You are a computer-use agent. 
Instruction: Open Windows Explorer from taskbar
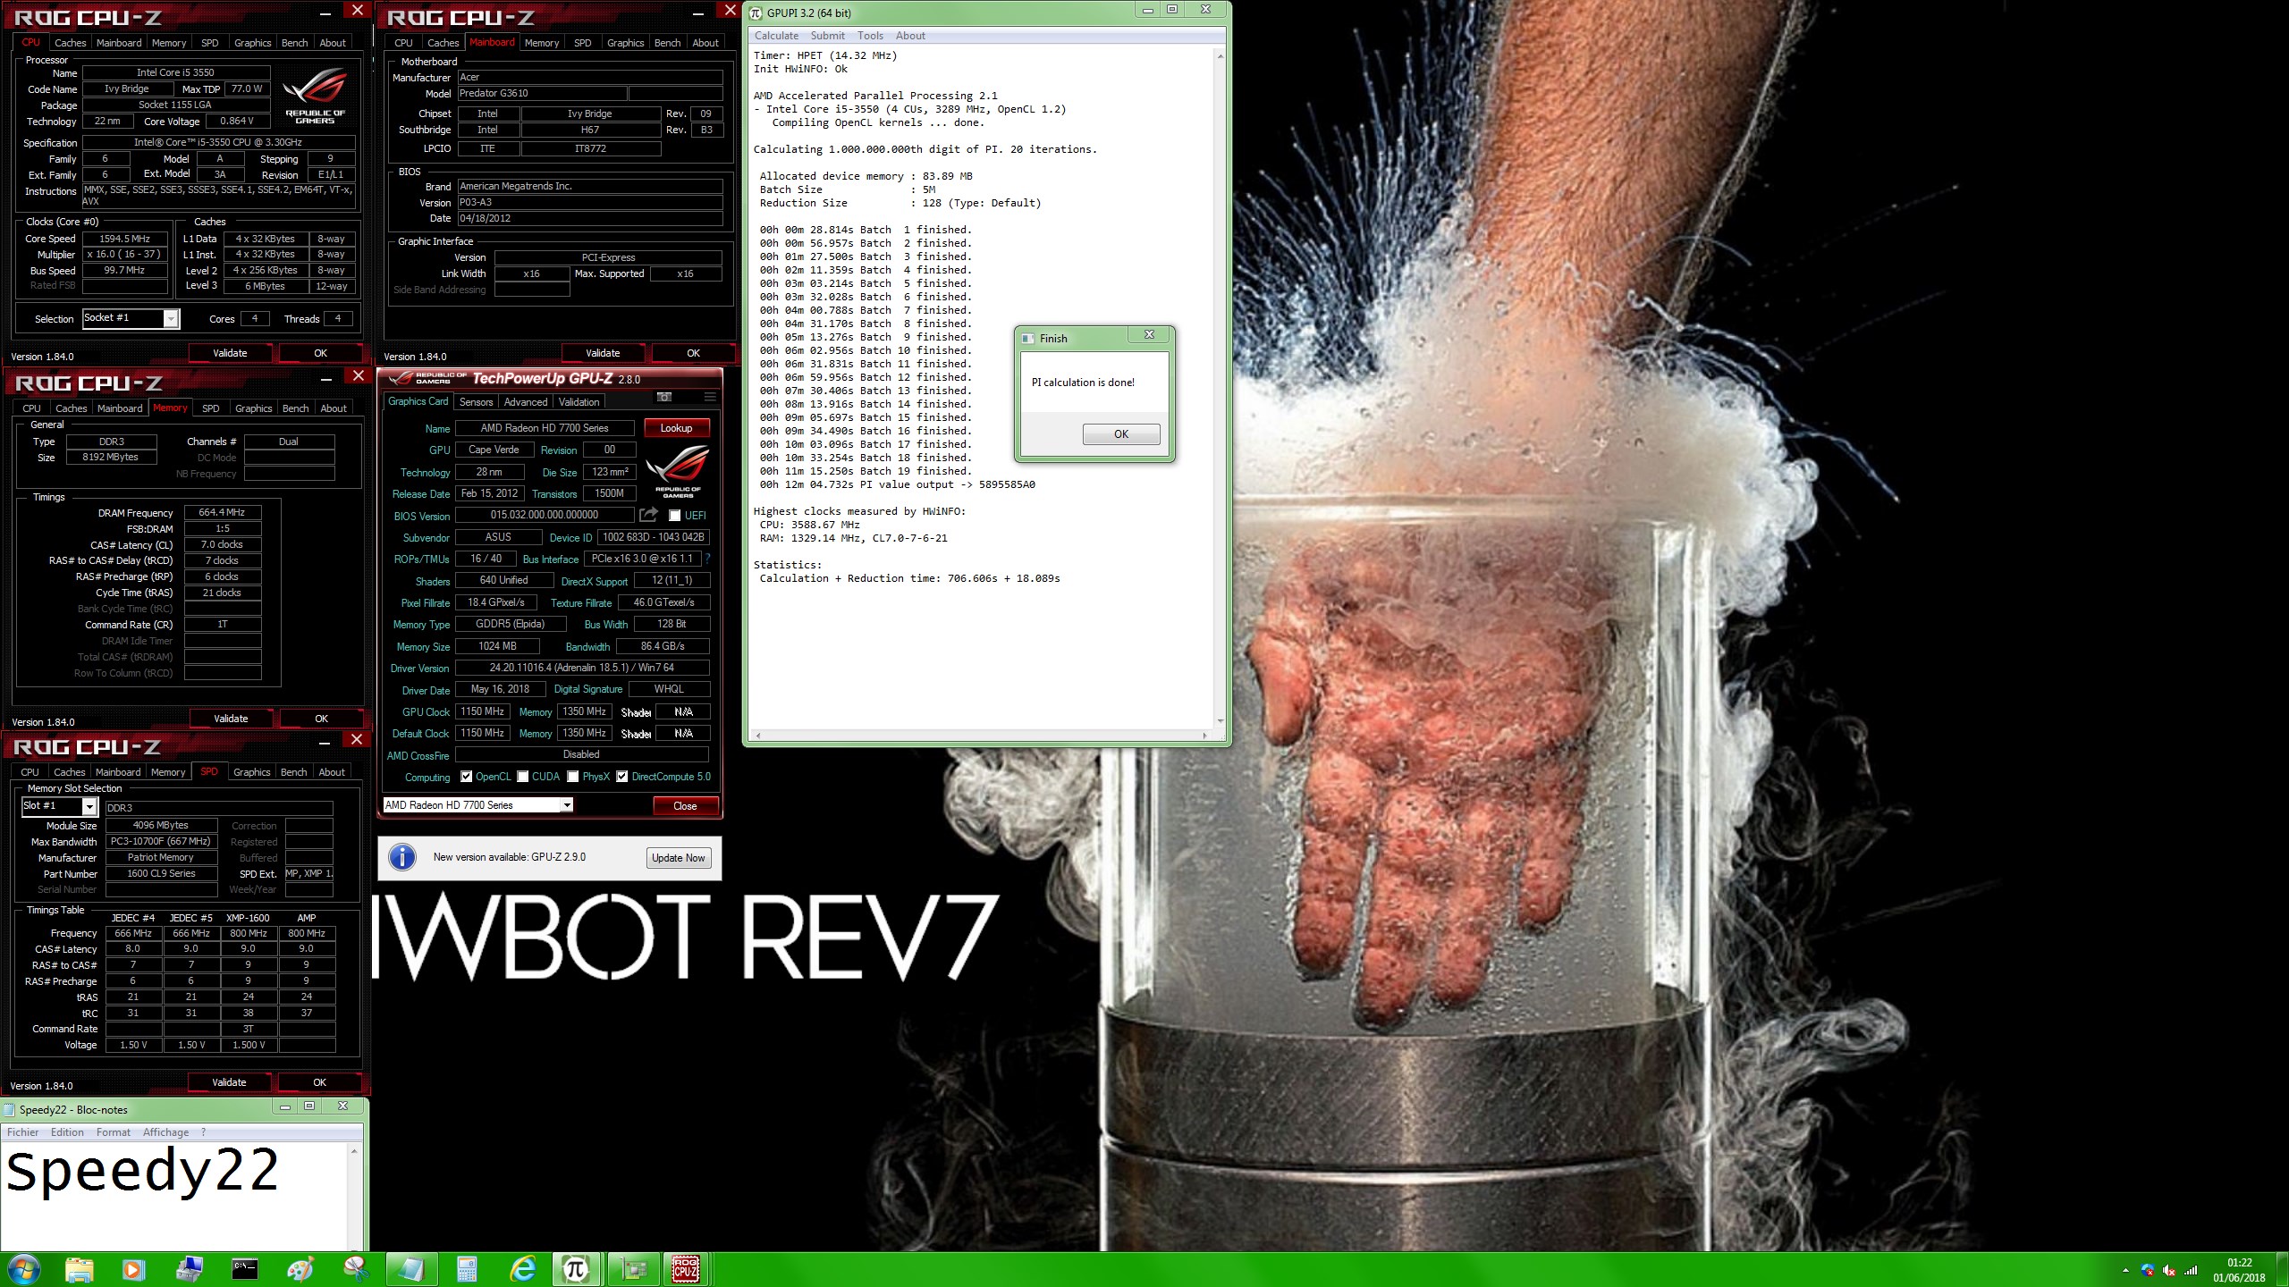79,1269
